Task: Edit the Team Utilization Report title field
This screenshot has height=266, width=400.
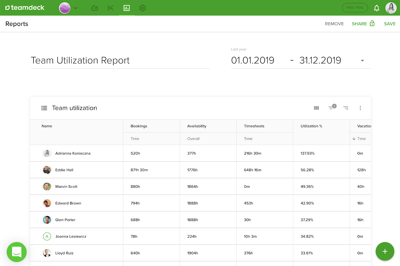Action: (x=120, y=61)
